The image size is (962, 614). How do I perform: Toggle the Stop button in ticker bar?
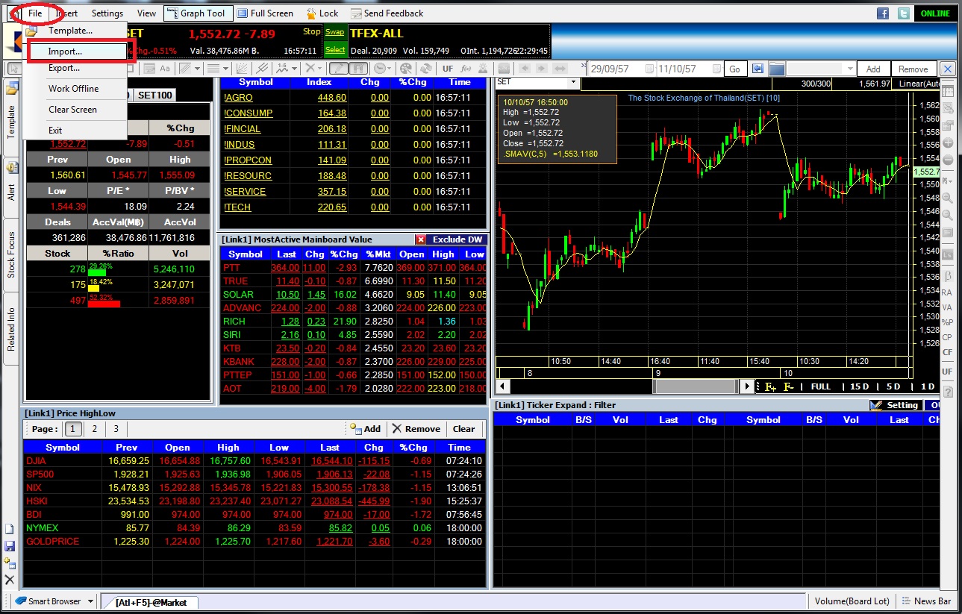[311, 32]
